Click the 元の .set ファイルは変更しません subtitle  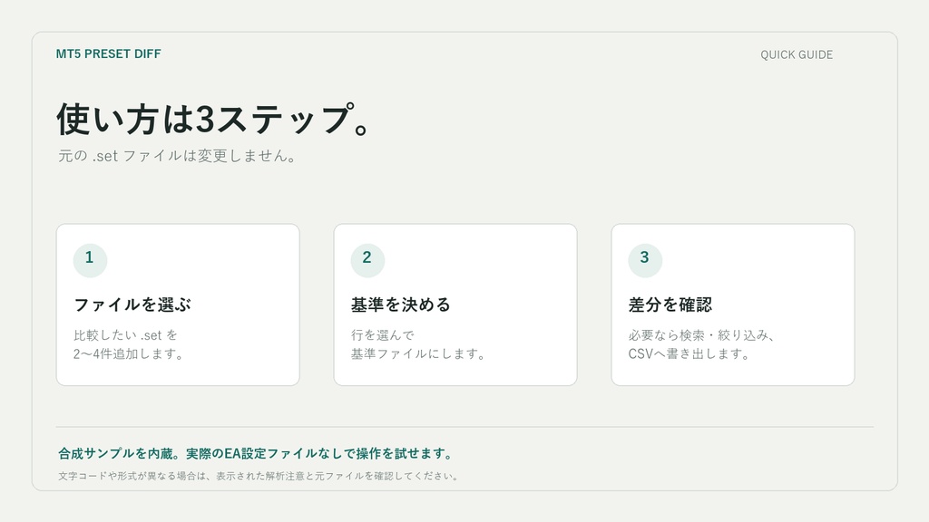click(177, 156)
